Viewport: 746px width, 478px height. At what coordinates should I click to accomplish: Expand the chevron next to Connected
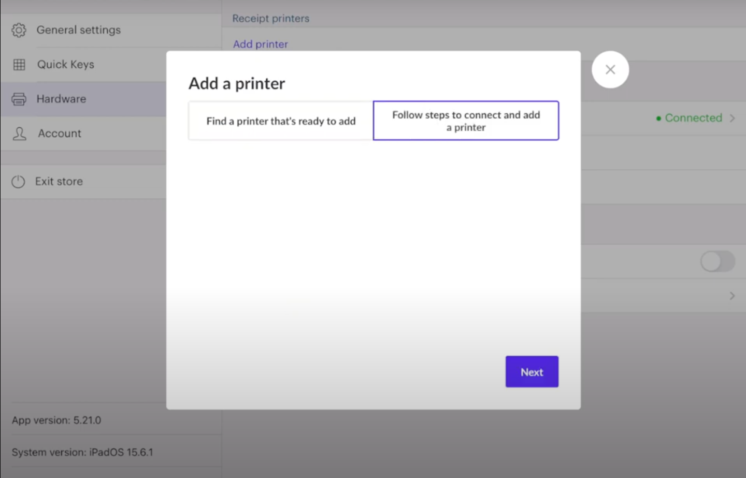pos(732,118)
